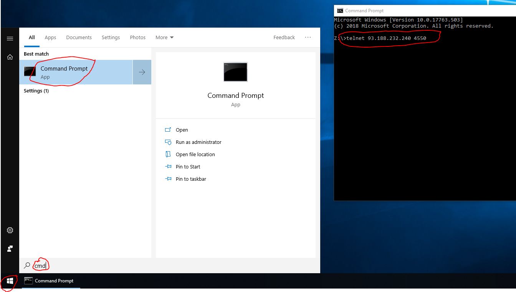Click the search box containing cmd
The height and width of the screenshot is (292, 516).
tap(170, 266)
